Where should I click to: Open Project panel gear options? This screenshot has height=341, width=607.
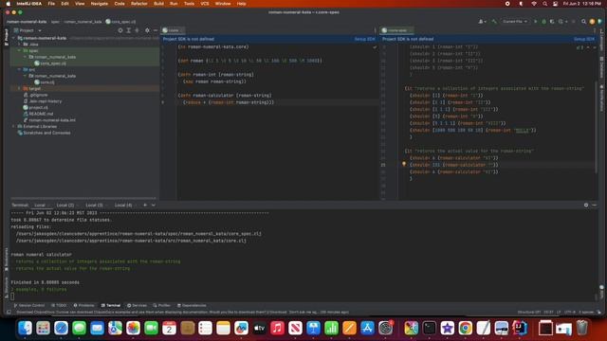(x=147, y=30)
